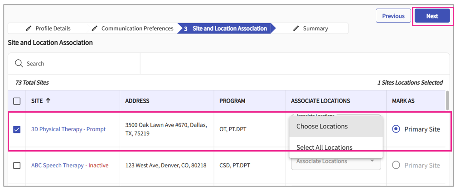460x190 pixels.
Task: Click the sort arrow next to SITE
Action: pyautogui.click(x=48, y=101)
